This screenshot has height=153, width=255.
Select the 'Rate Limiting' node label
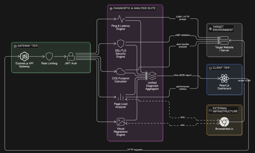pos(49,63)
